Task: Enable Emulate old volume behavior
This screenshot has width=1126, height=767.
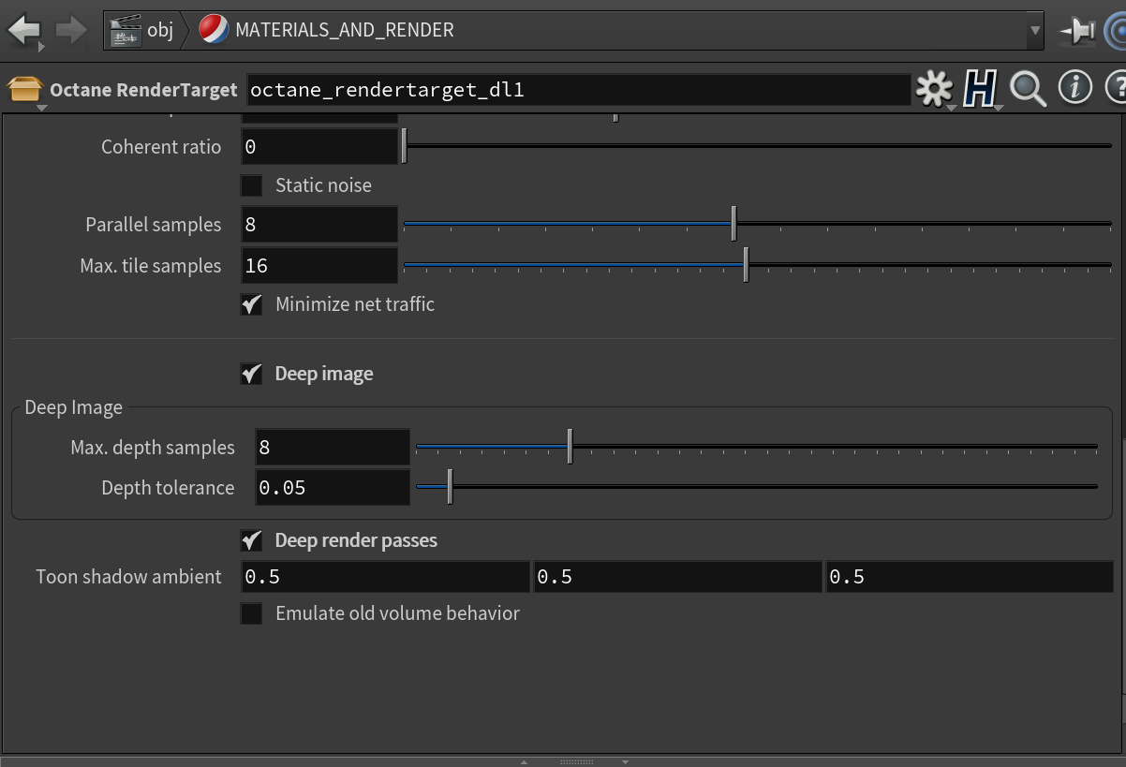Action: click(251, 613)
